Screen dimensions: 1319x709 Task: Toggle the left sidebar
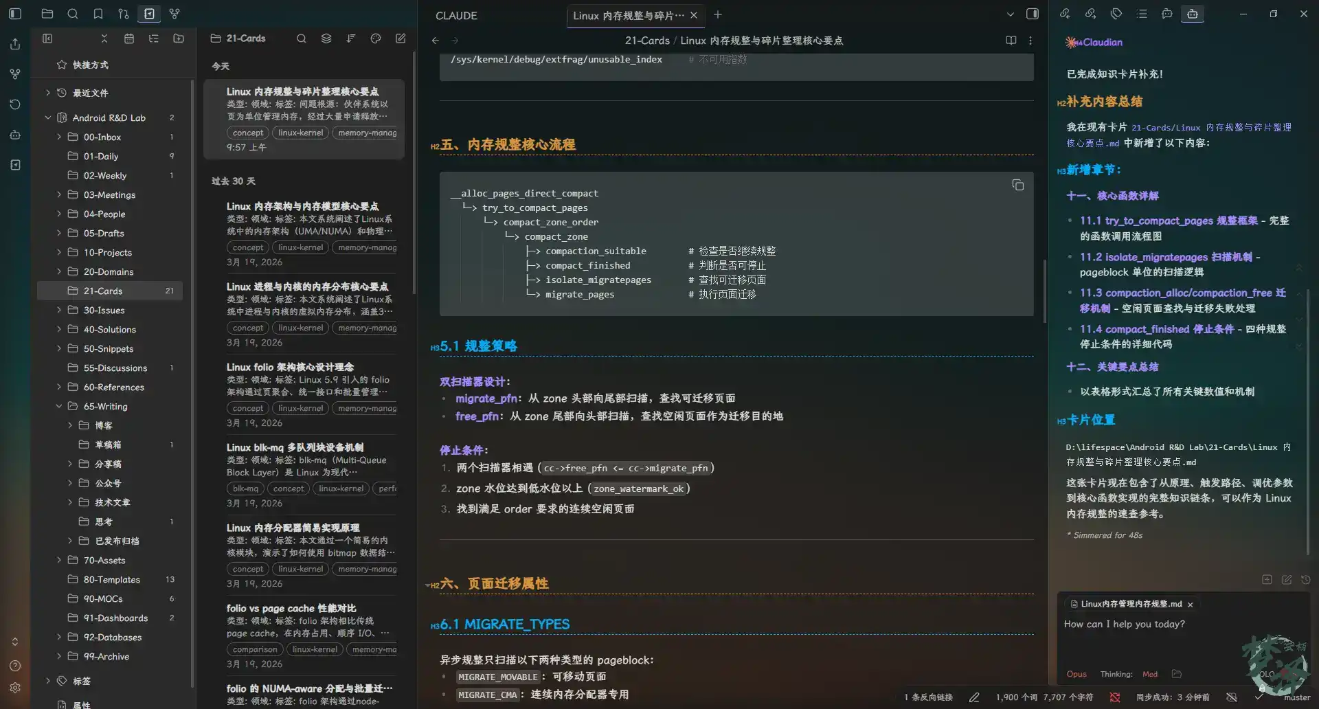pyautogui.click(x=15, y=14)
